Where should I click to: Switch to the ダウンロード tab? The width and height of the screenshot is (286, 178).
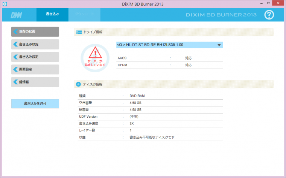[x=84, y=15]
